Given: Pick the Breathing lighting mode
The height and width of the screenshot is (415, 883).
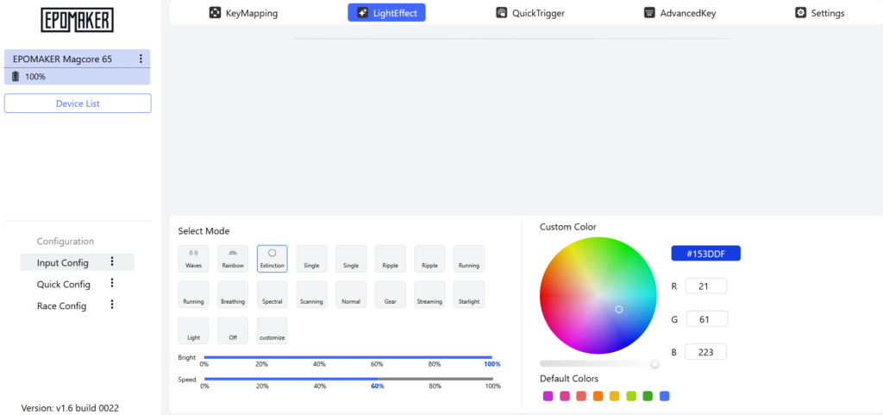Looking at the screenshot, I should click(233, 295).
